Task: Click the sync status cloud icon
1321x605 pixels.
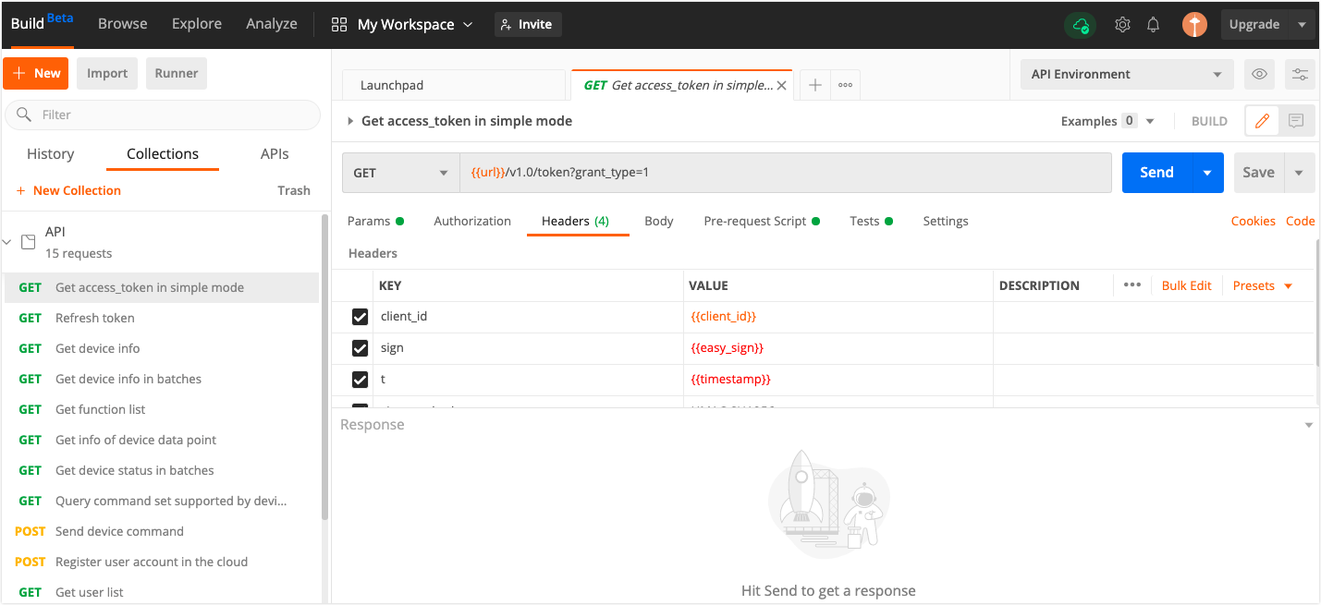Action: (x=1081, y=25)
